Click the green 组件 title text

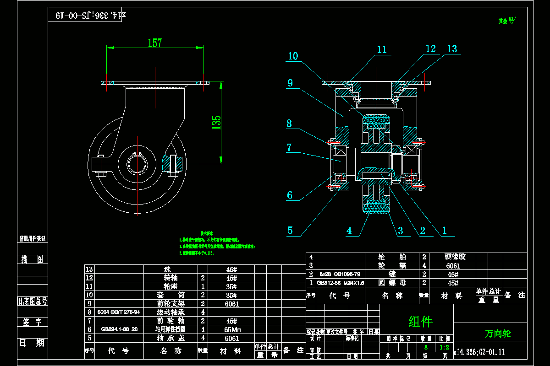coord(420,322)
